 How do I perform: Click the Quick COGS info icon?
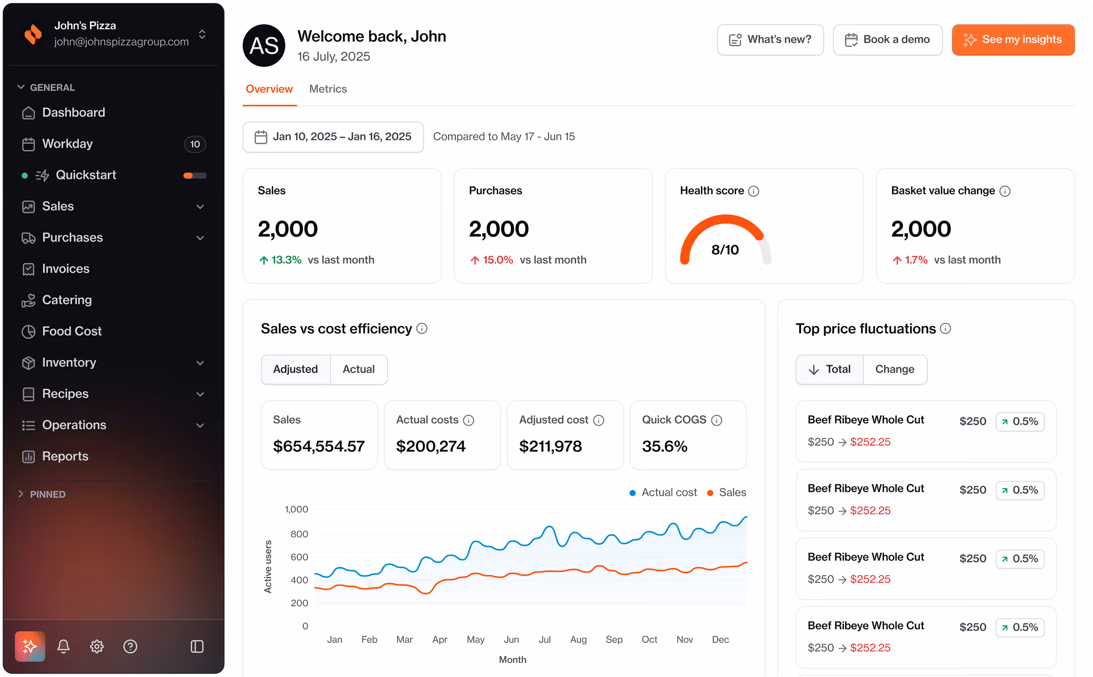[717, 420]
